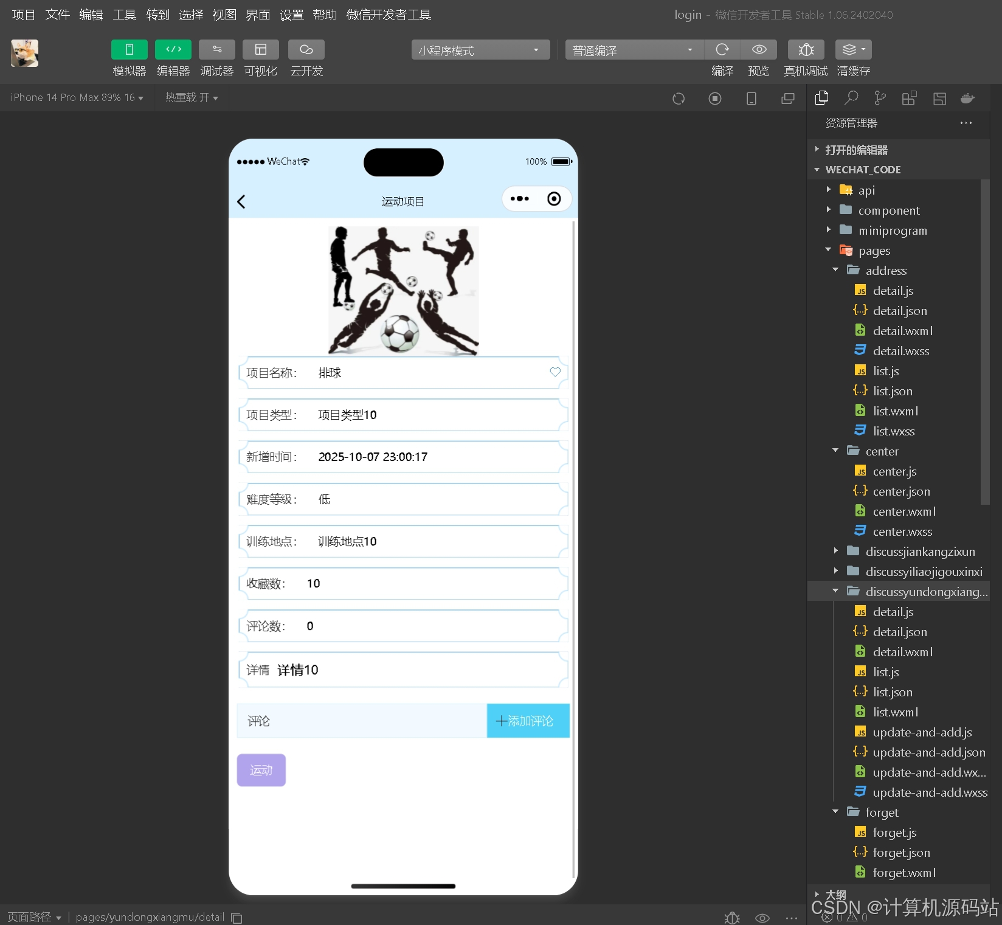Open the clear cache layers dropdown
Viewport: 1002px width, 925px height.
point(854,50)
